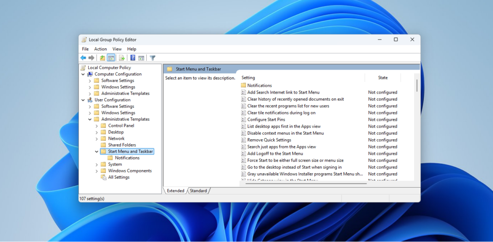Image resolution: width=493 pixels, height=242 pixels.
Task: Maximize the Local Group Policy Editor window
Action: pos(396,40)
